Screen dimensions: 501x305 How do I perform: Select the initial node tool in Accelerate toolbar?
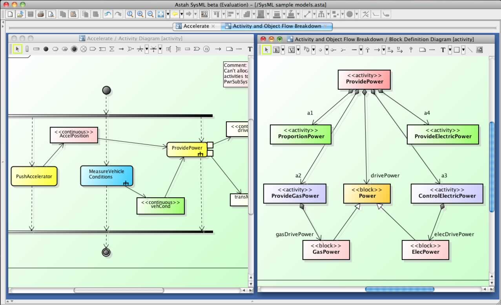46,49
